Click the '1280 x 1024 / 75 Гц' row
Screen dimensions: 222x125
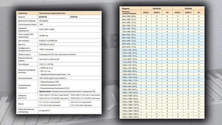click(x=162, y=80)
